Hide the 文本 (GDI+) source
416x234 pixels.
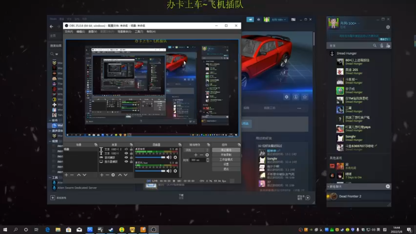click(x=126, y=153)
